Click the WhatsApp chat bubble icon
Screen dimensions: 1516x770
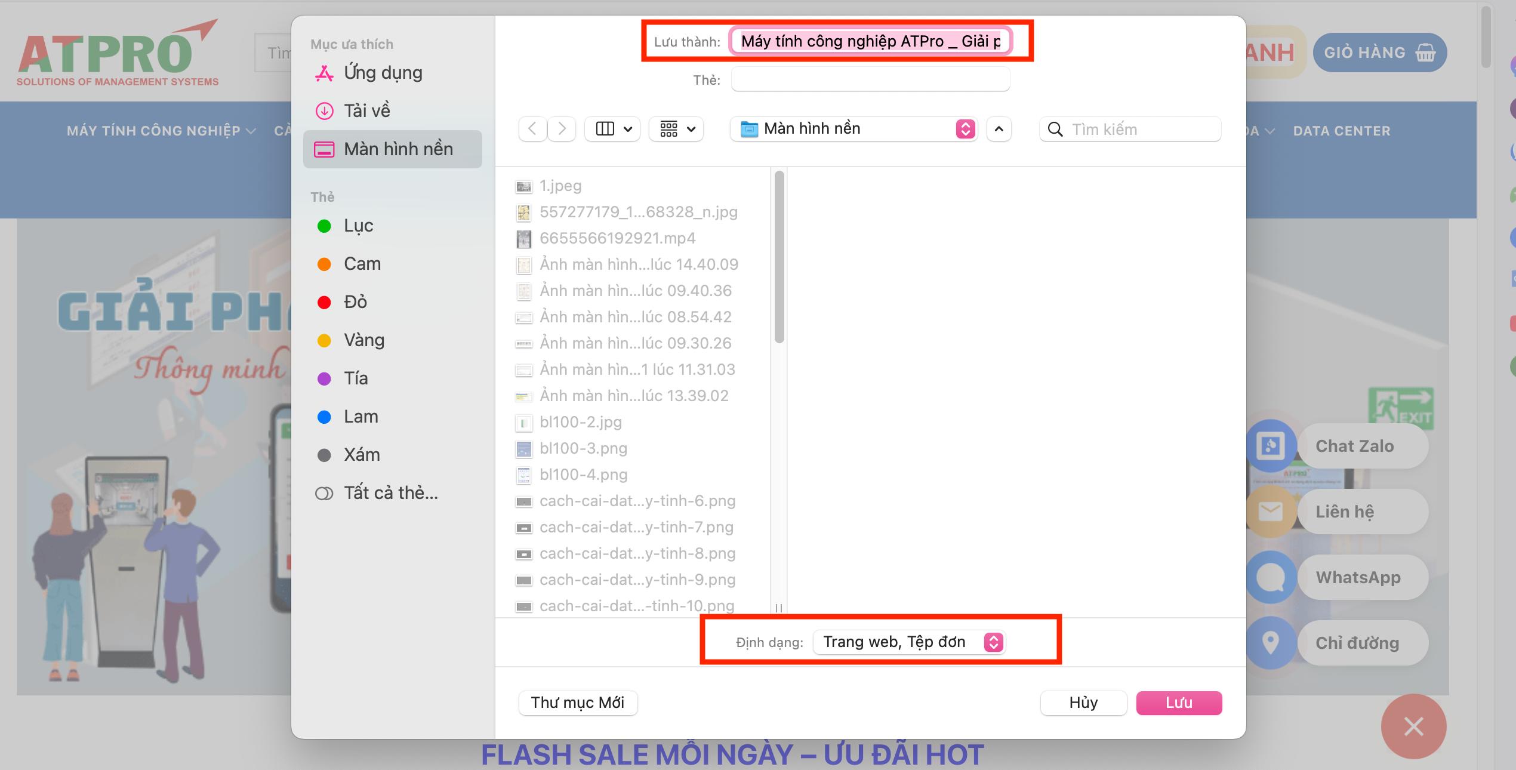(x=1271, y=577)
